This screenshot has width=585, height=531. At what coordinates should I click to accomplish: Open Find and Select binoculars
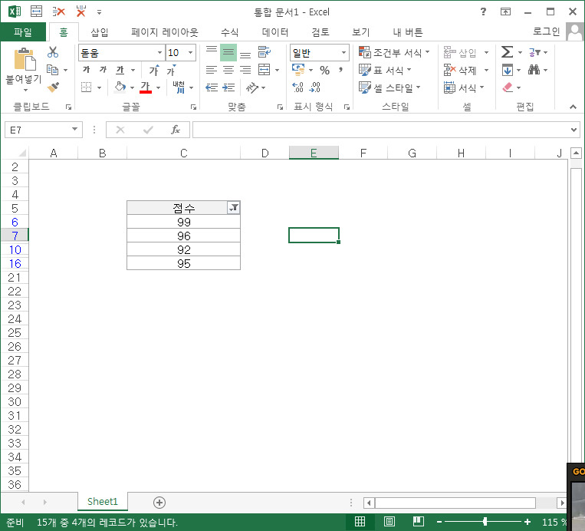coord(534,70)
